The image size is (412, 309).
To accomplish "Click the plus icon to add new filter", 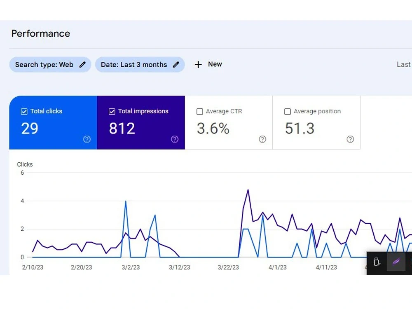I will point(199,65).
